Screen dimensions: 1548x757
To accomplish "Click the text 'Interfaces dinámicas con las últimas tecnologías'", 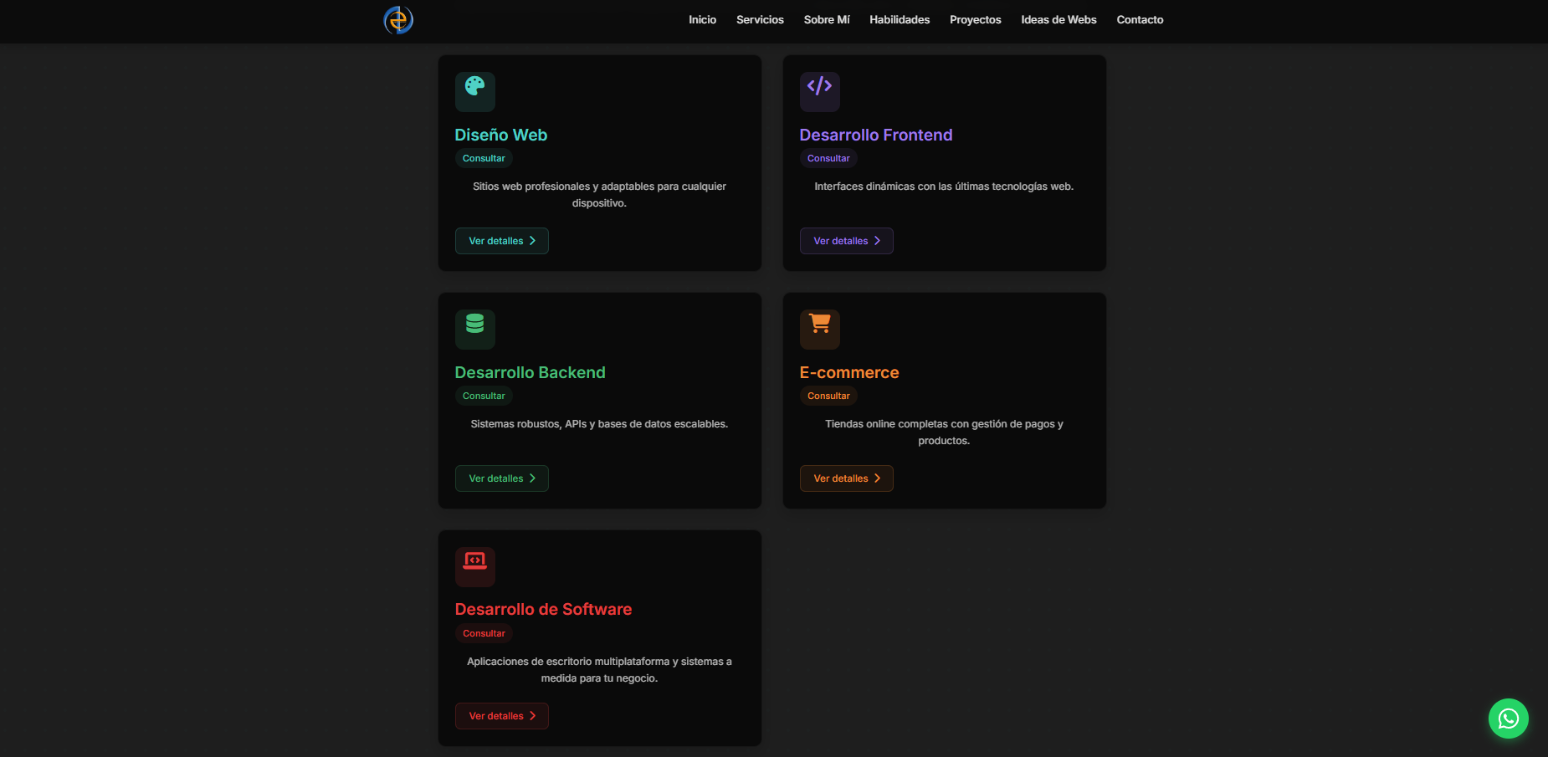I will click(930, 187).
